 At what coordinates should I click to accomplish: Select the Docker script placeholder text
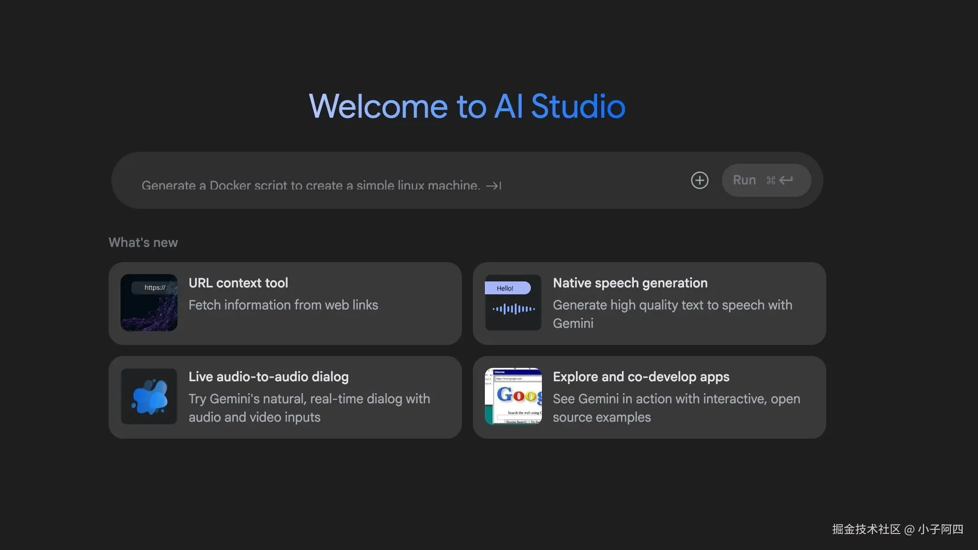pos(309,185)
